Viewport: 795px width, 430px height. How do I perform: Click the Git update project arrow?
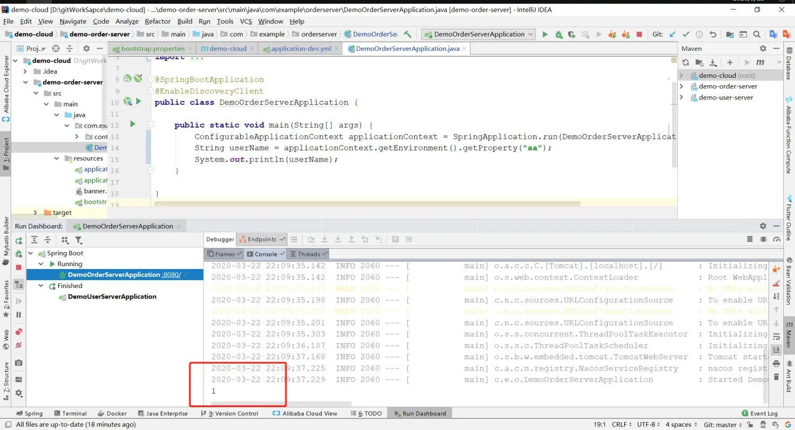pos(673,34)
